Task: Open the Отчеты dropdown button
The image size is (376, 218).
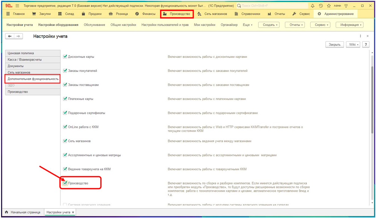Action: coord(295,25)
